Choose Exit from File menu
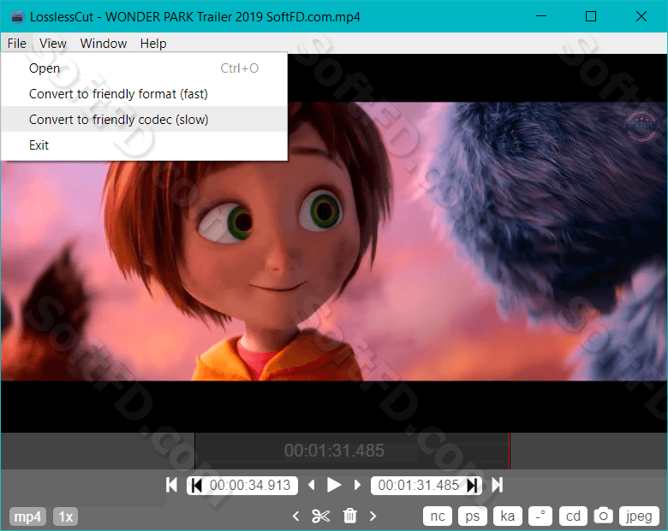This screenshot has width=668, height=531. click(144, 145)
